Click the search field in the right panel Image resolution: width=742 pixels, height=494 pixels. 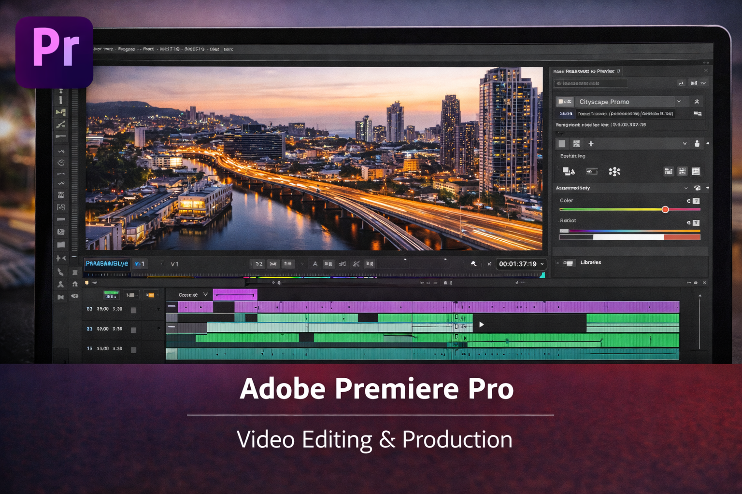point(591,83)
